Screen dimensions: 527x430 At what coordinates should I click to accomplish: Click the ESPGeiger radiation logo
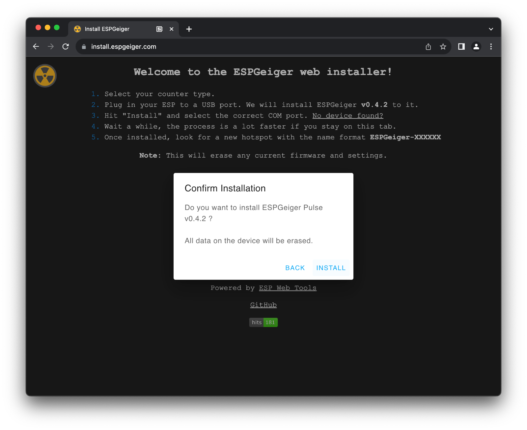click(x=45, y=76)
